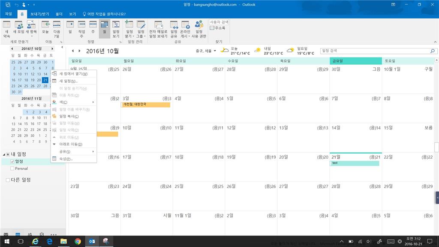
Task: Choose 새 창에서 열기 from context menu
Action: (x=74, y=74)
